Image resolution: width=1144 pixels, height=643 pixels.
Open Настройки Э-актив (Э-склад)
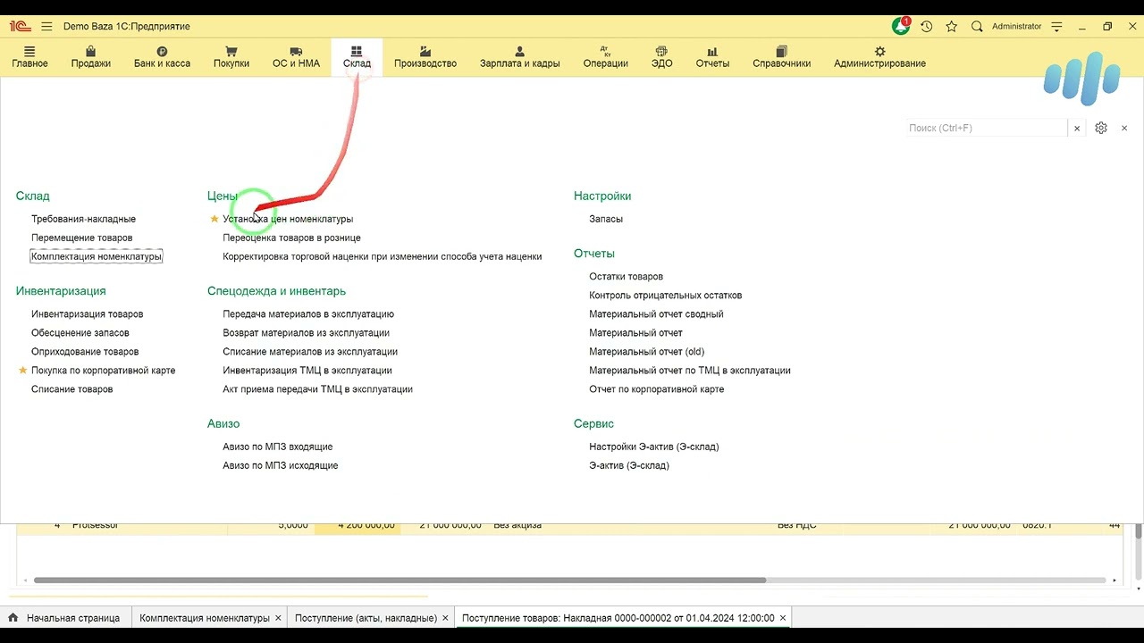pyautogui.click(x=653, y=447)
